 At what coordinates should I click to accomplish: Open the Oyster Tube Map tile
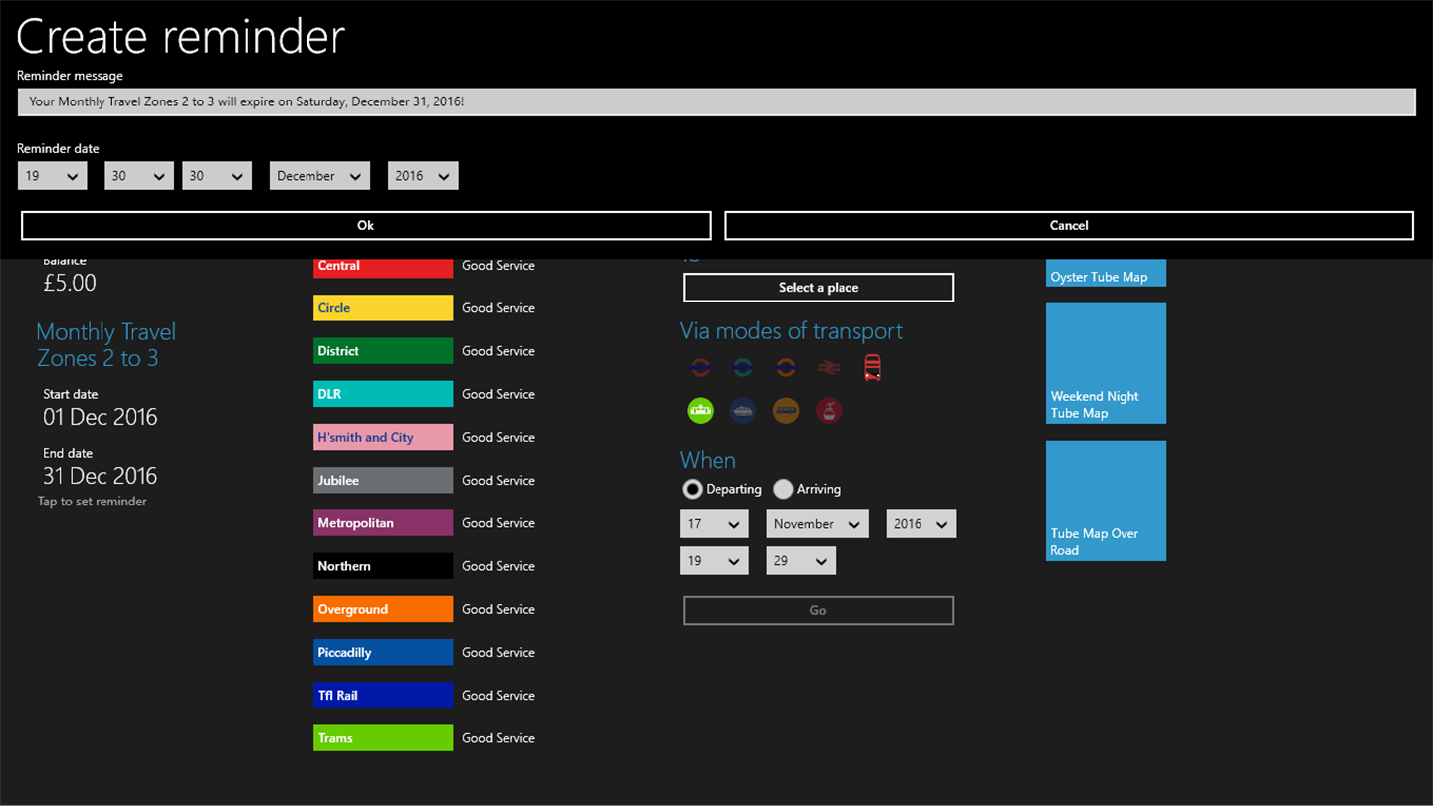coord(1106,273)
